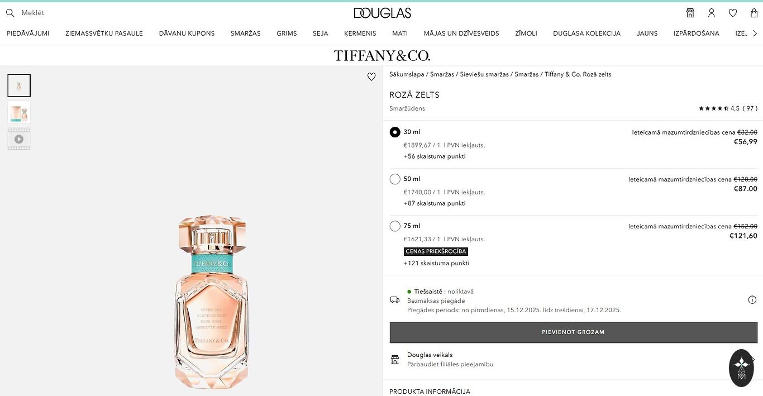Screen dimensions: 763x396
Task: Open the floating assistant chat icon
Action: (x=741, y=368)
